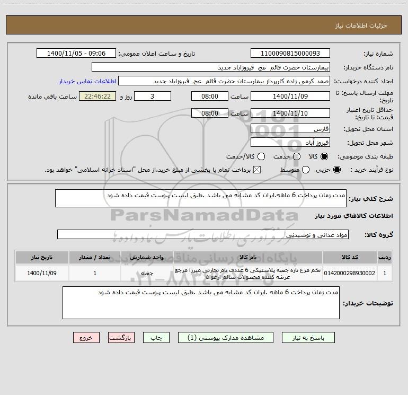
Task: Click the ردیف column header
Action: click(385, 257)
